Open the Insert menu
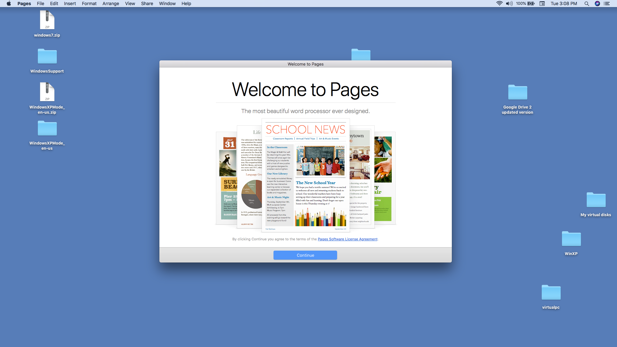 70,4
